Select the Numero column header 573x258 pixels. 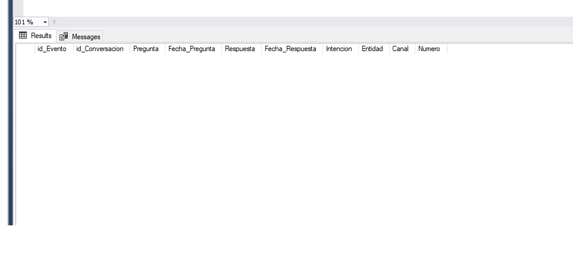point(429,49)
